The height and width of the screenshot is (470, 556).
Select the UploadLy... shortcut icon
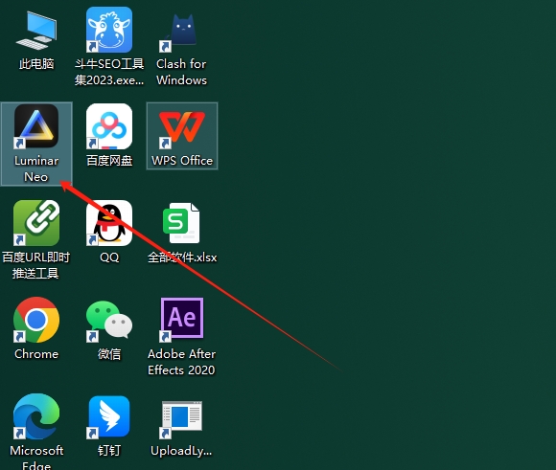(x=181, y=419)
